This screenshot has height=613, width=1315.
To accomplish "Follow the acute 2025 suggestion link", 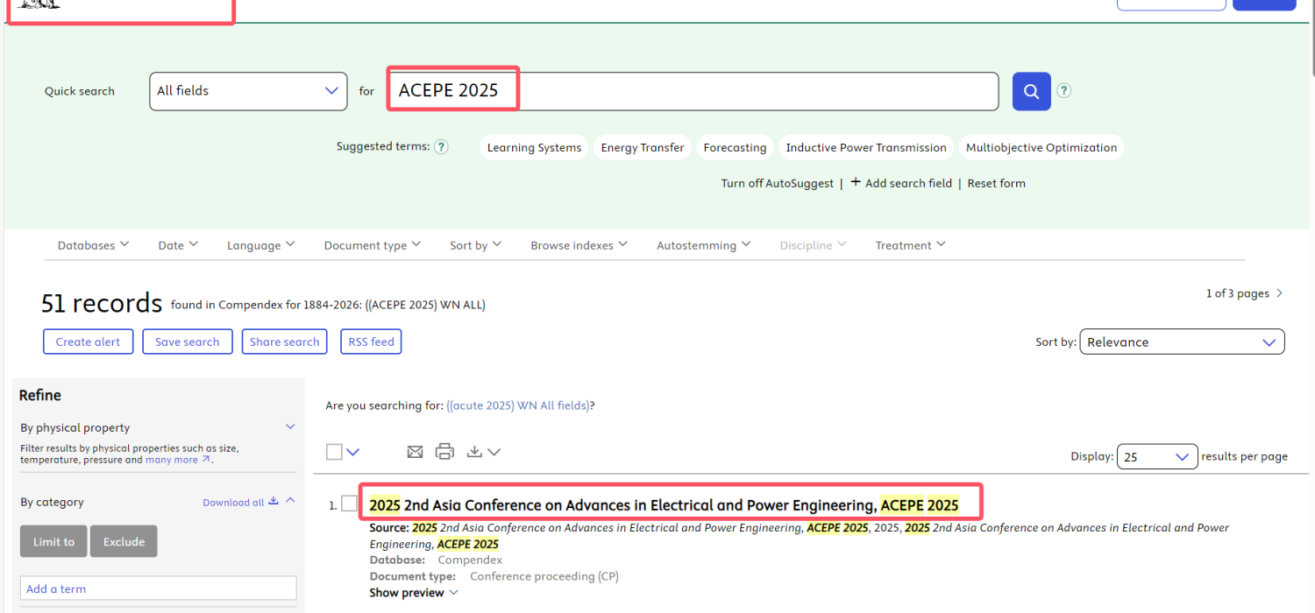I will click(x=518, y=405).
